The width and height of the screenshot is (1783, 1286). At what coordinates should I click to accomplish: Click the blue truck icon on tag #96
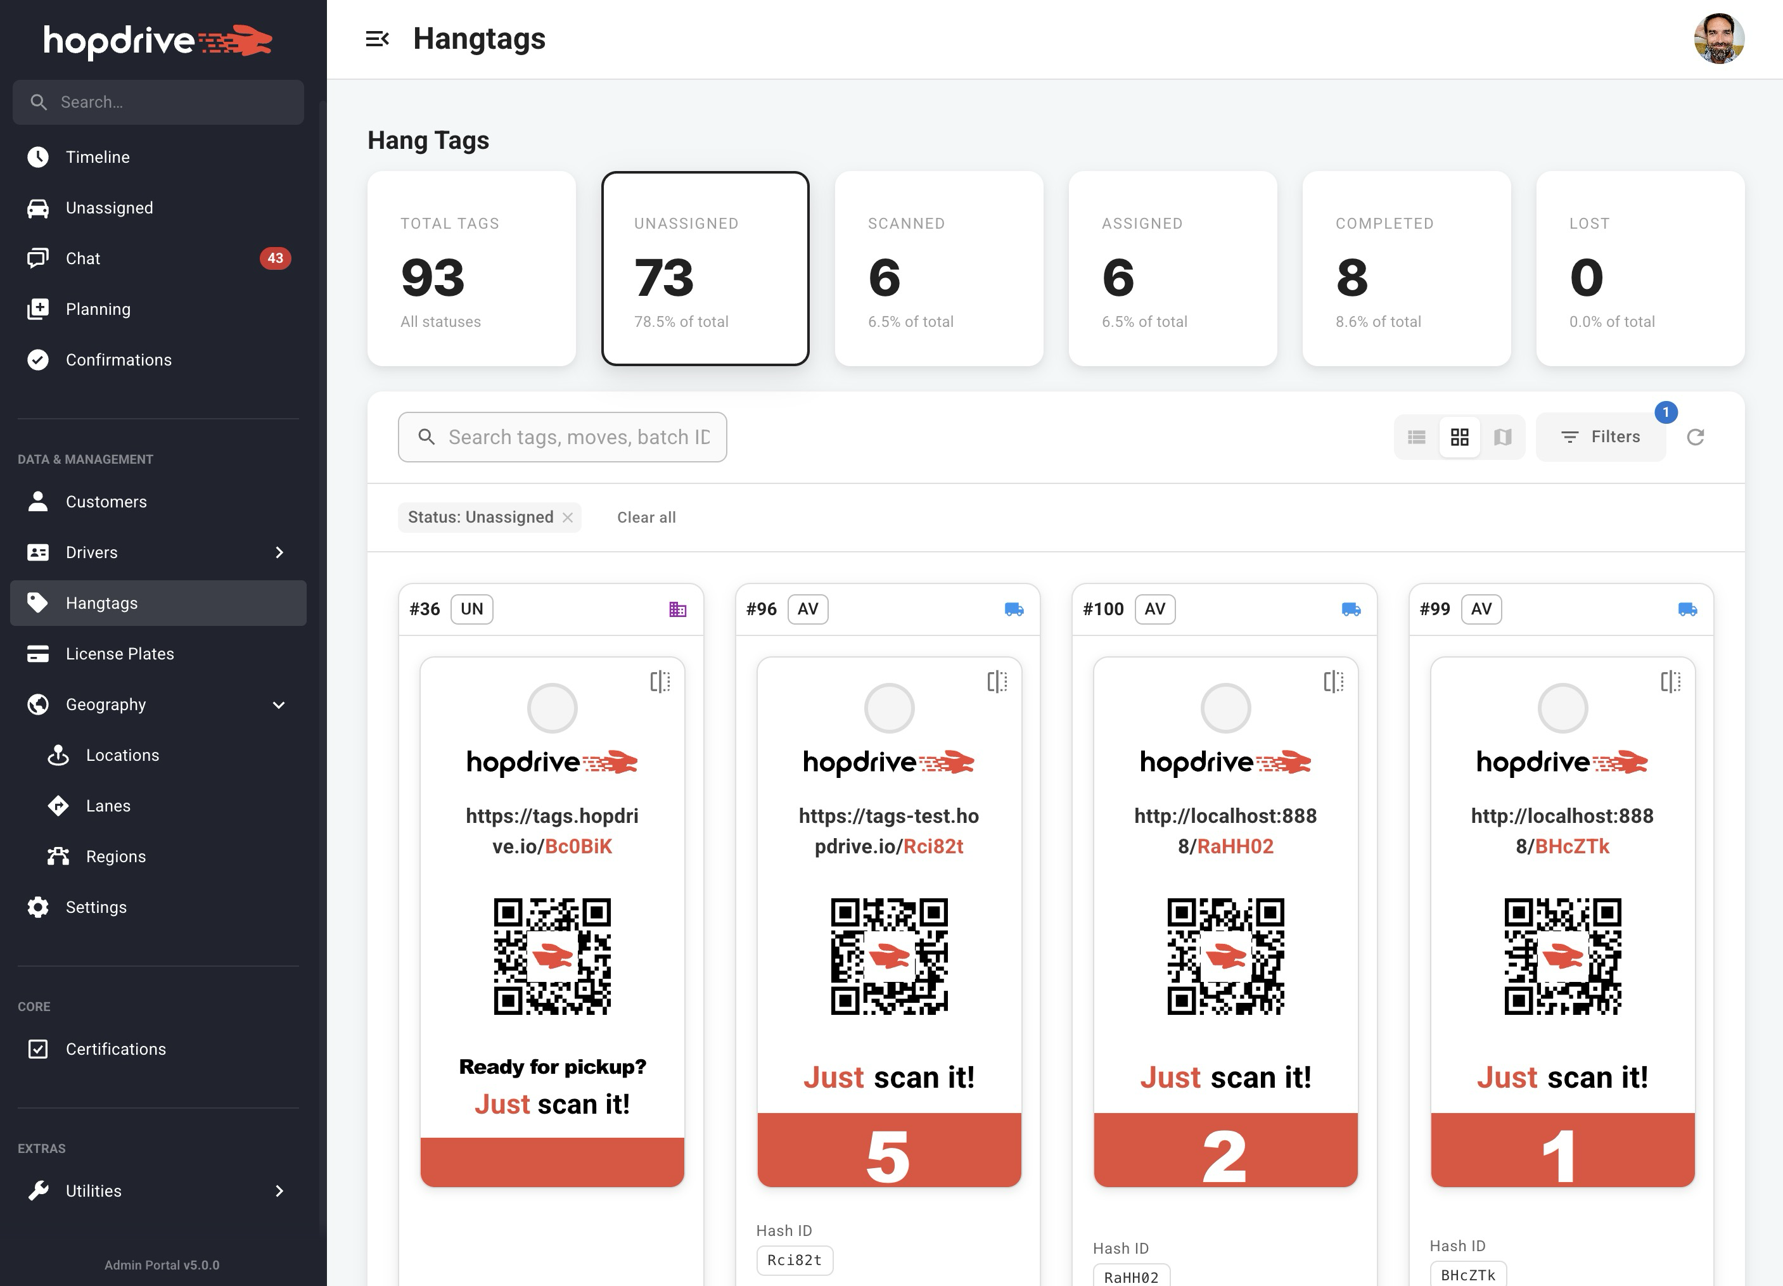(x=1013, y=608)
